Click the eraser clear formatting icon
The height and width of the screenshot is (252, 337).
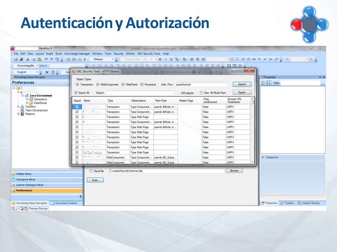(276, 59)
